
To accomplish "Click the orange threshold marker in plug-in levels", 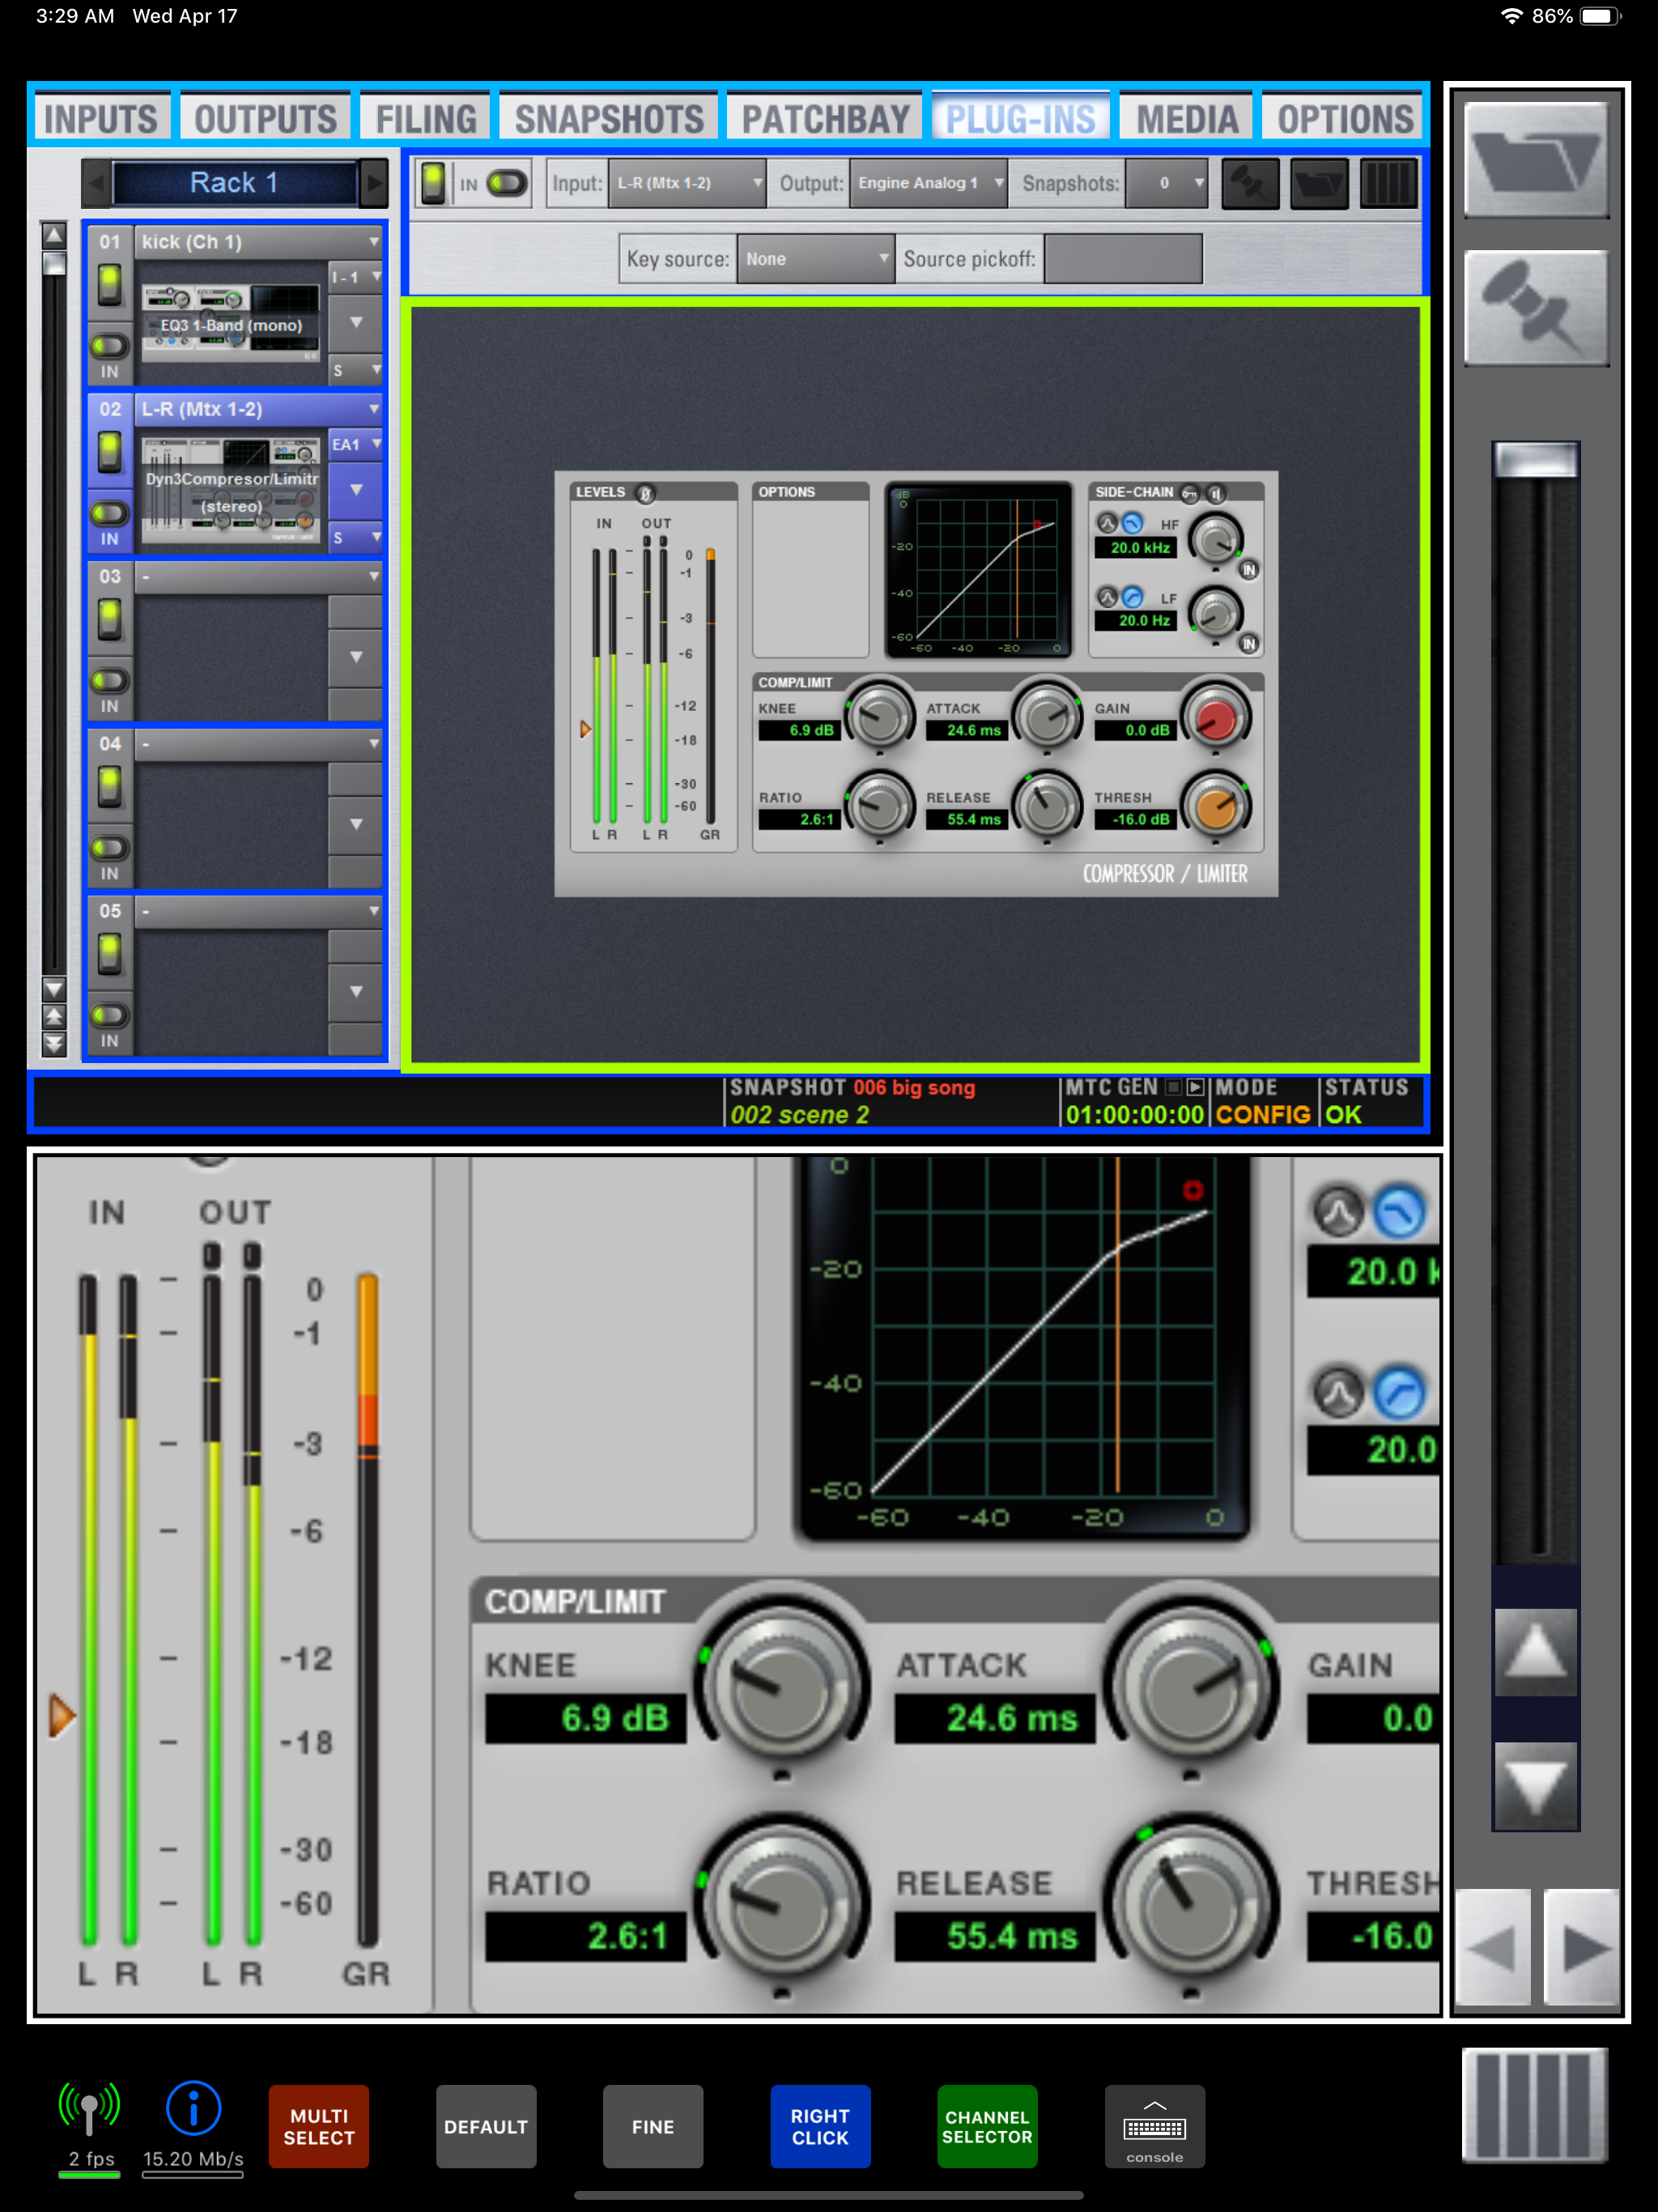I will 585,729.
